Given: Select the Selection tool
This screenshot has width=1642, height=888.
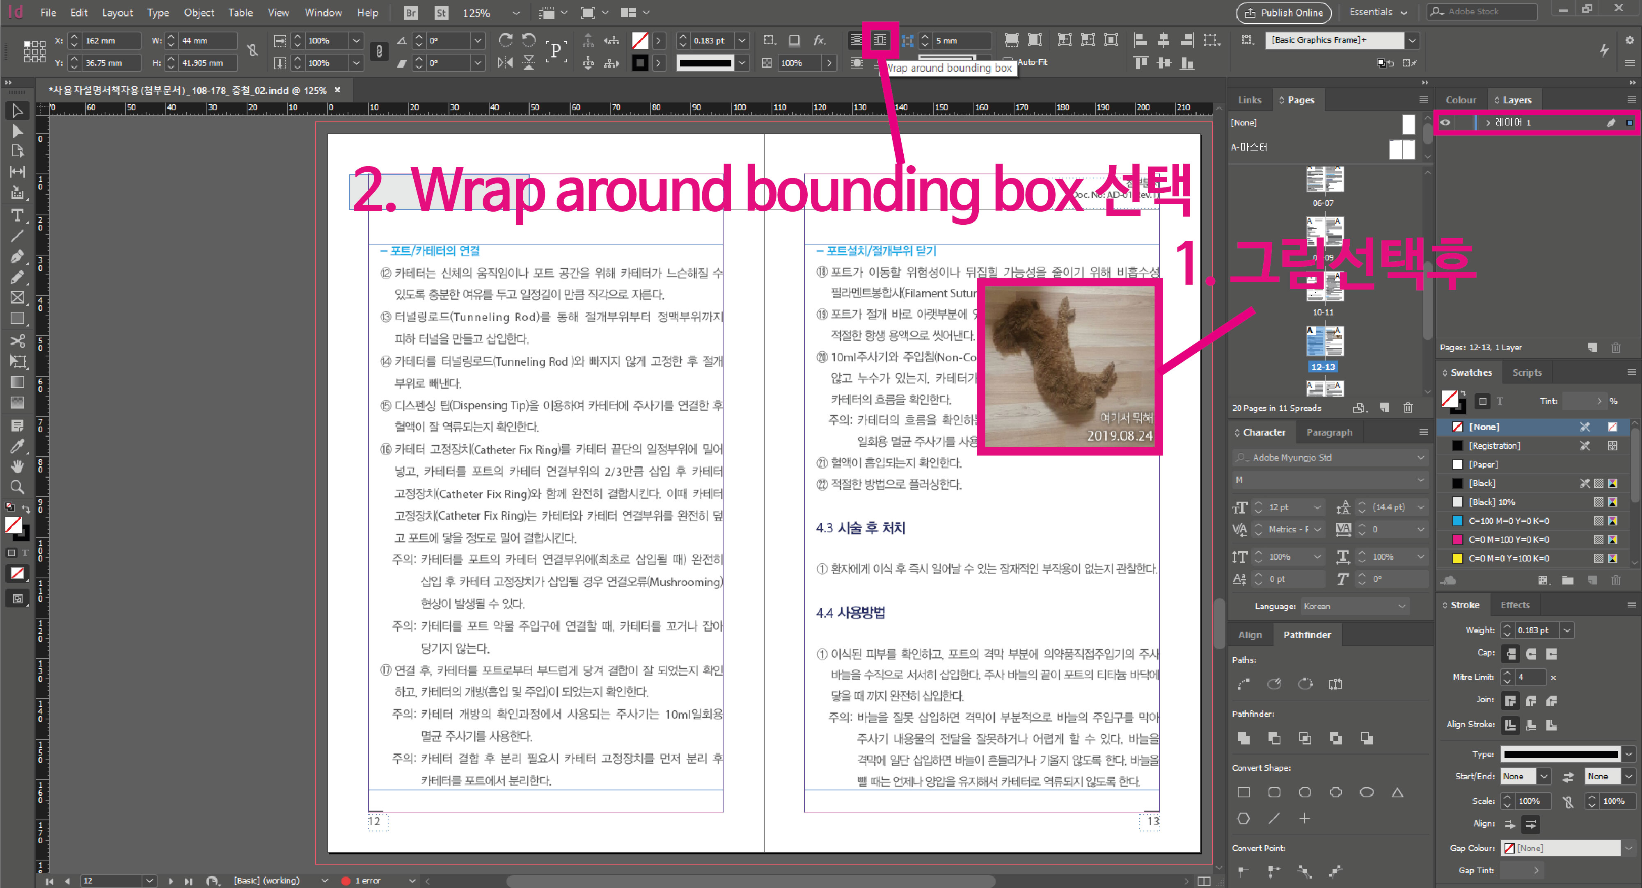Looking at the screenshot, I should pos(17,111).
